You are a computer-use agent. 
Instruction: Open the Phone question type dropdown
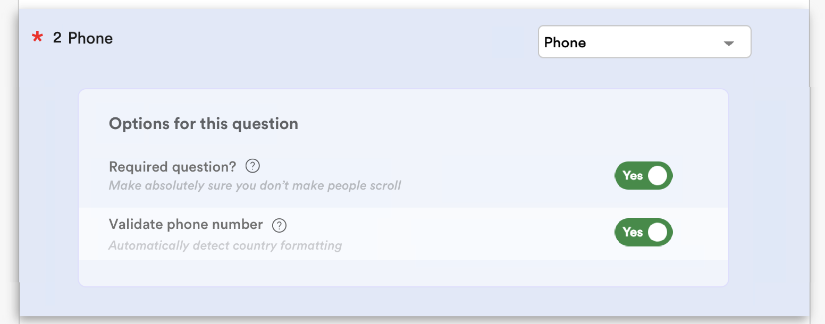tap(644, 42)
